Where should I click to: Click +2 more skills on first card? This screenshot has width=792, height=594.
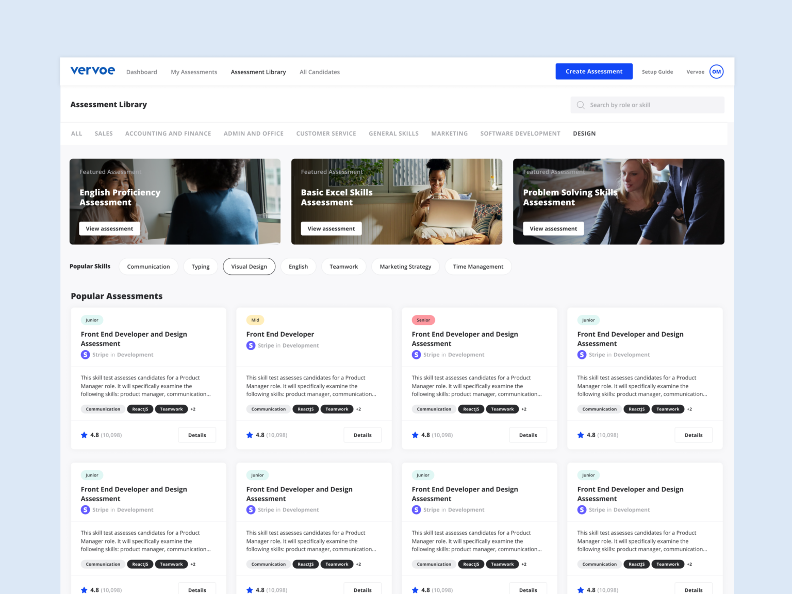(193, 409)
